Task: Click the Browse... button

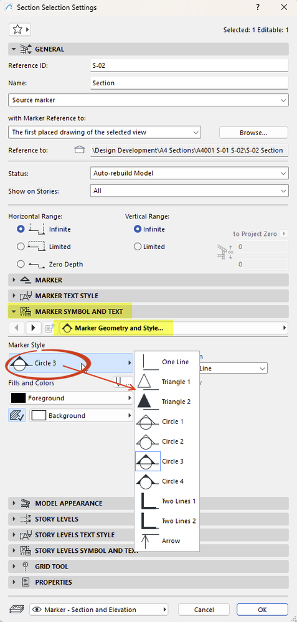Action: point(253,133)
